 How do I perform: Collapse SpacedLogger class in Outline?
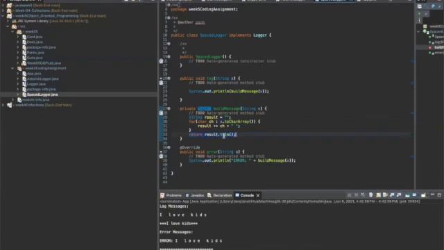click(419, 31)
